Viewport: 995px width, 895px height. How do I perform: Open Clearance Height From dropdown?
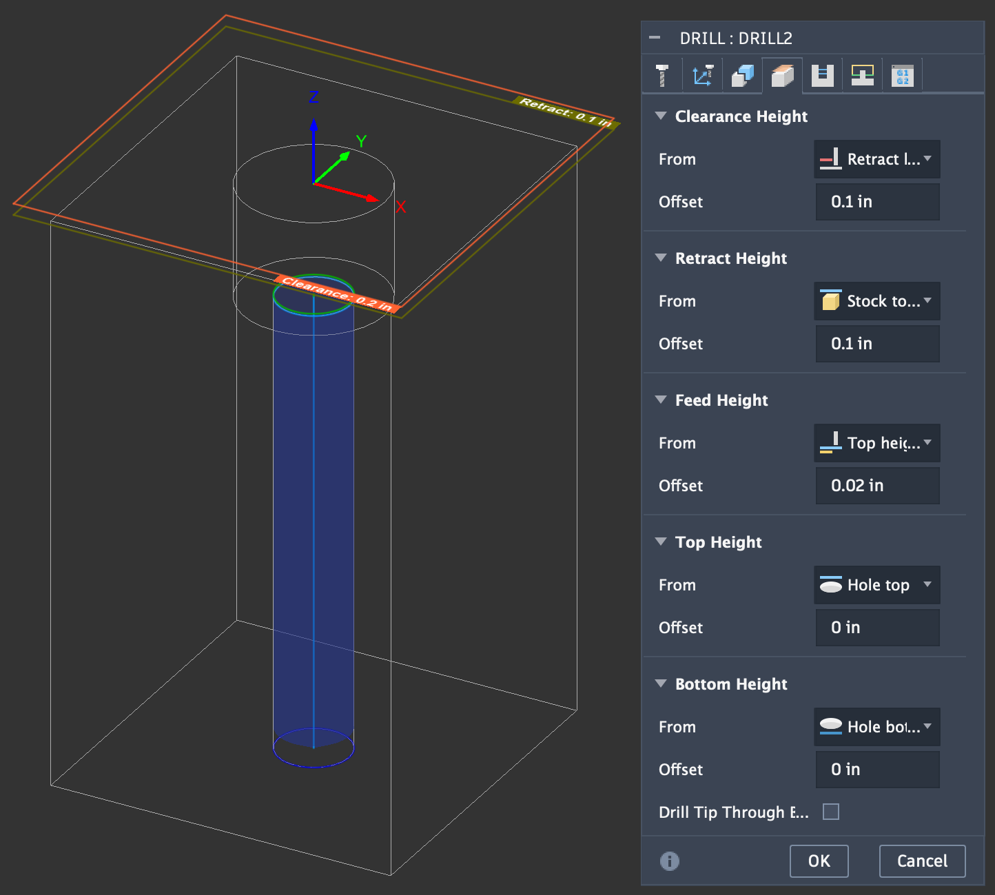(876, 159)
